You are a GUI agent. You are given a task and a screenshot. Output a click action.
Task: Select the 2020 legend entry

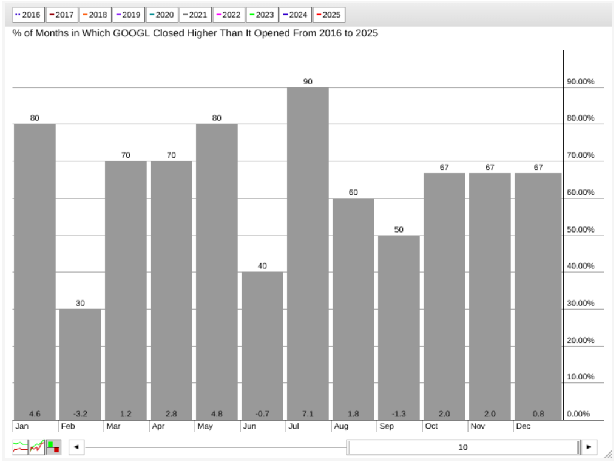161,15
